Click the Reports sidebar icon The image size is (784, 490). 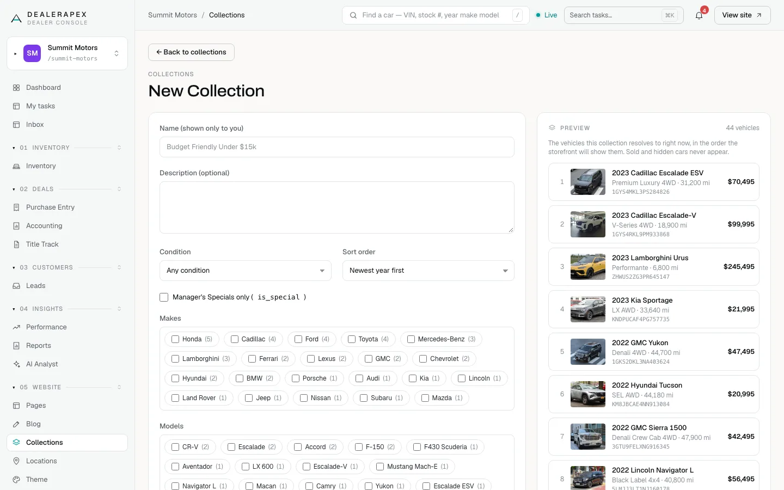[x=16, y=346]
